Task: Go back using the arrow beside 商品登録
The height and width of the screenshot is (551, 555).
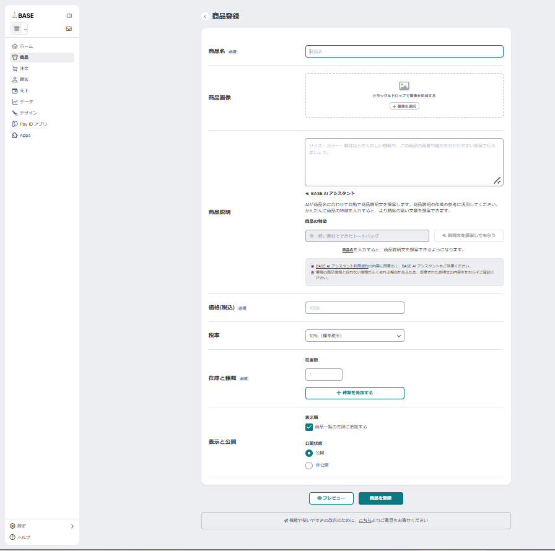Action: point(205,17)
